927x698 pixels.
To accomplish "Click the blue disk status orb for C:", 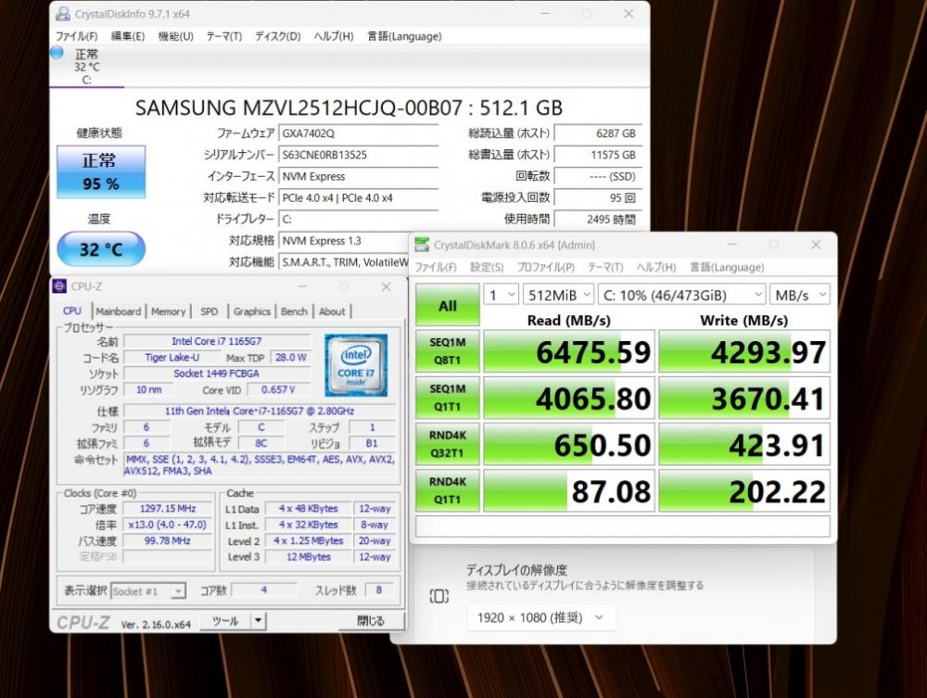I will (57, 53).
